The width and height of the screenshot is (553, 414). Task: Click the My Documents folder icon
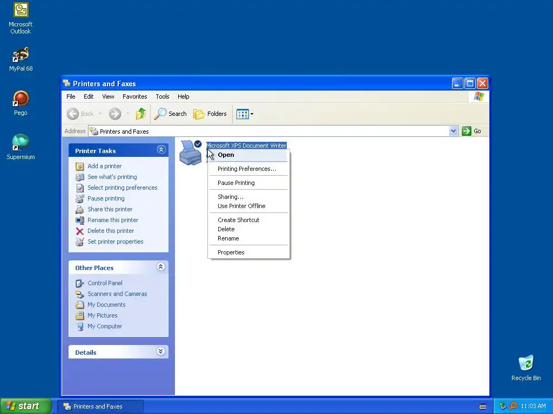coord(80,305)
